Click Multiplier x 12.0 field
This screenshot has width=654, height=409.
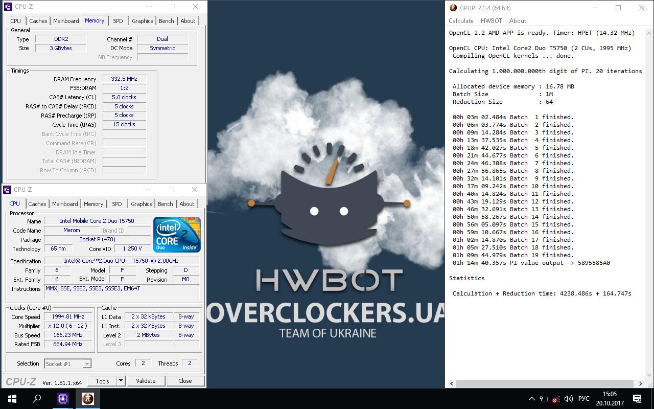click(68, 326)
